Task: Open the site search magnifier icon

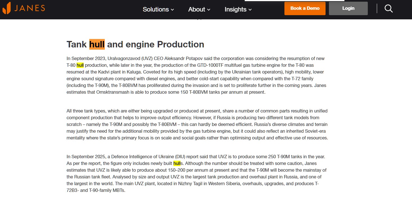Action: click(389, 8)
